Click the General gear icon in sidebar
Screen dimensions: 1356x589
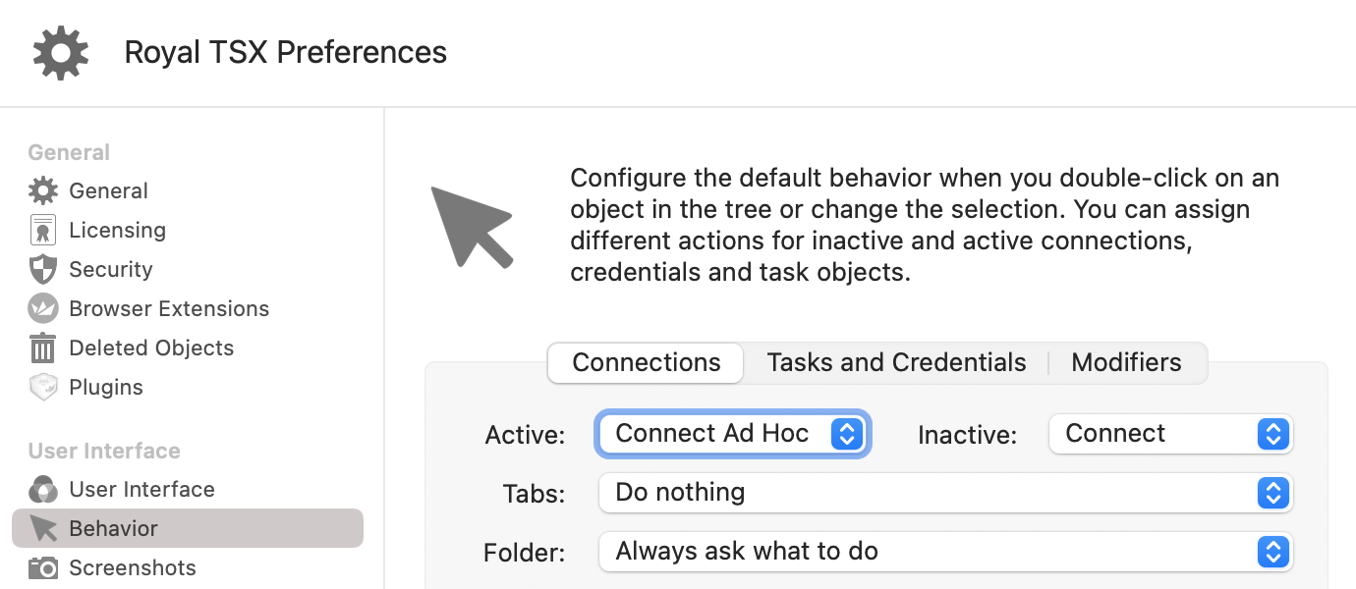point(42,190)
